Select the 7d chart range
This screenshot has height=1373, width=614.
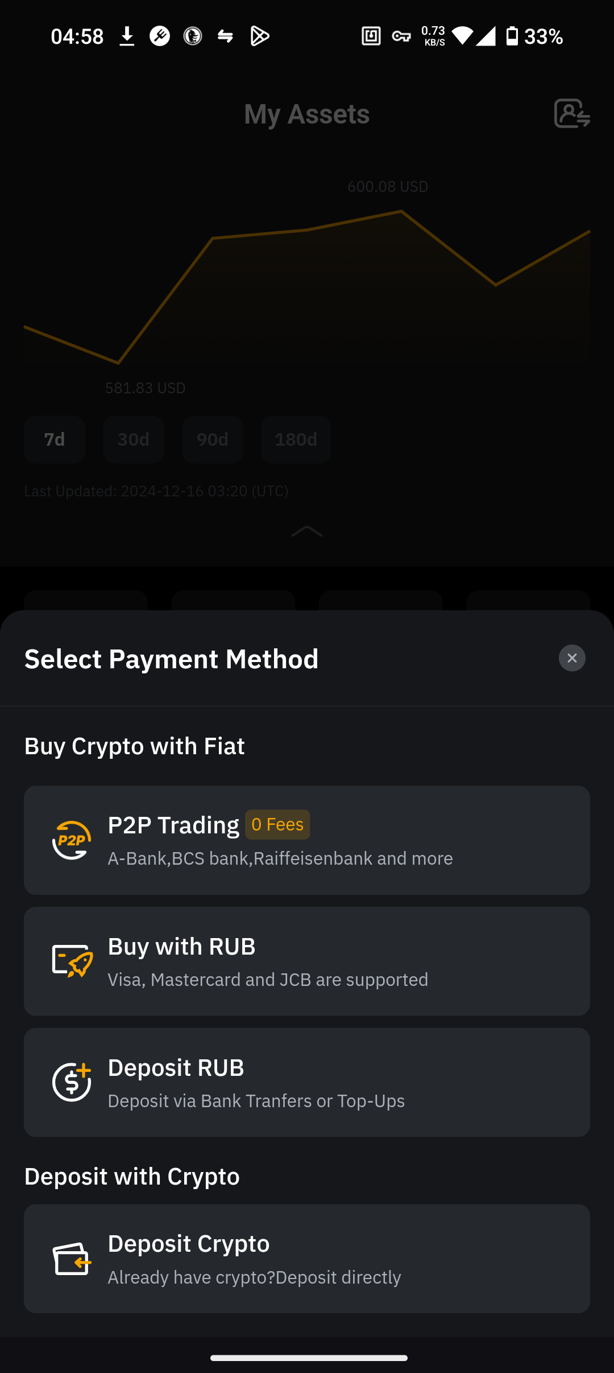pos(55,439)
